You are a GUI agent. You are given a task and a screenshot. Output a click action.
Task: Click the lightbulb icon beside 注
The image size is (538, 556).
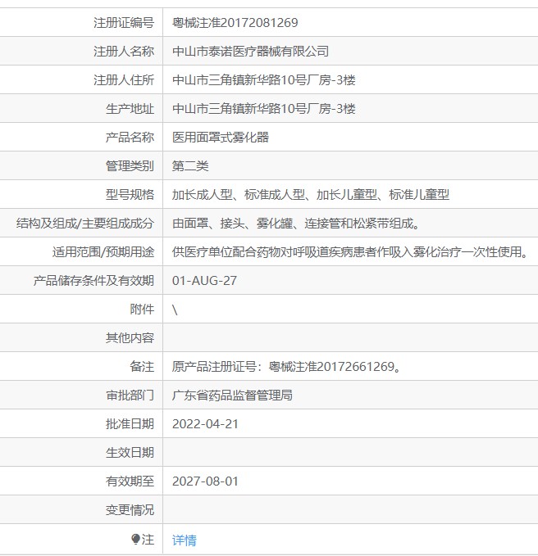click(x=135, y=540)
